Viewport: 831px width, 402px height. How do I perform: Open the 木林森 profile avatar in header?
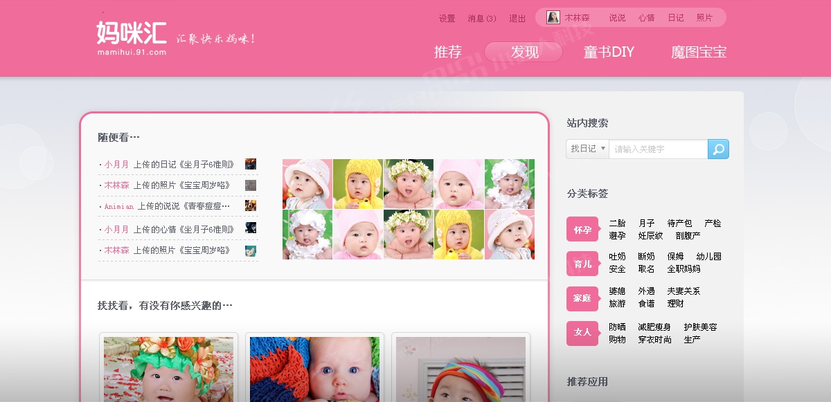click(x=553, y=17)
